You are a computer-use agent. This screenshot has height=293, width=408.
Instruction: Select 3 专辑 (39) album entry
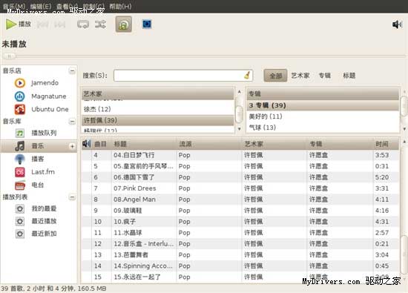pyautogui.click(x=323, y=105)
